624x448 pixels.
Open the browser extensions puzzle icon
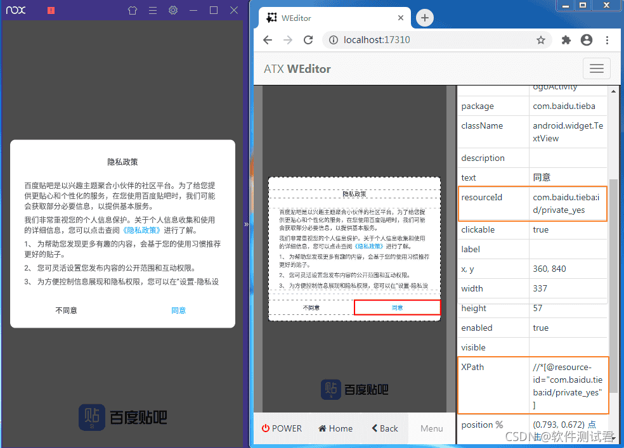coord(566,39)
